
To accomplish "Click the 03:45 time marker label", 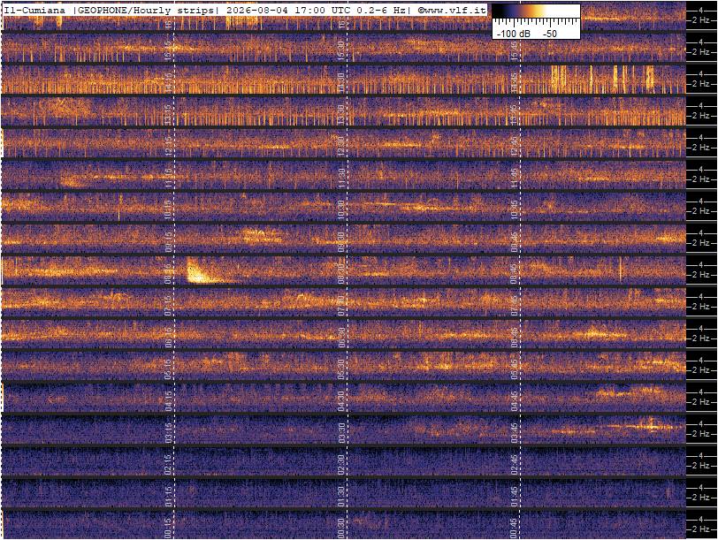I will pos(515,432).
